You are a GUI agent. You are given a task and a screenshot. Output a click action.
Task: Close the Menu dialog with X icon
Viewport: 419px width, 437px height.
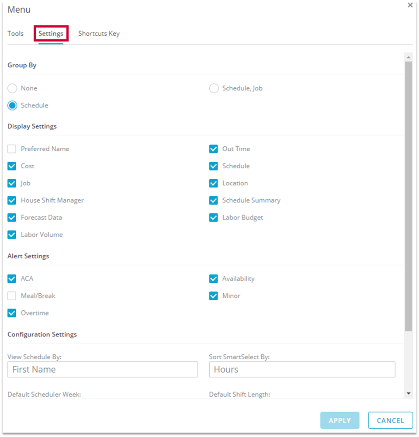click(410, 5)
